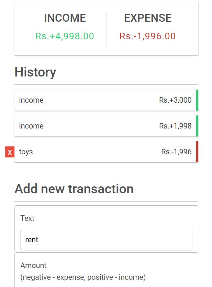Click the Text label above the rent field

27,218
